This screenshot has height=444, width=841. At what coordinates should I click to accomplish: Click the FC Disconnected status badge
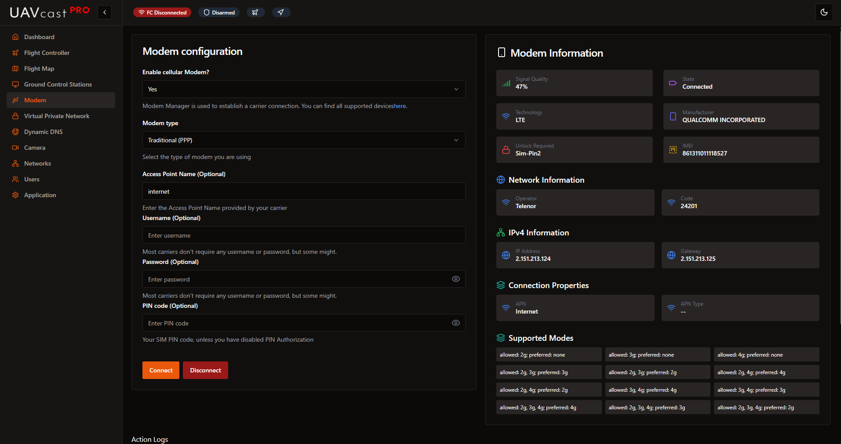click(162, 12)
